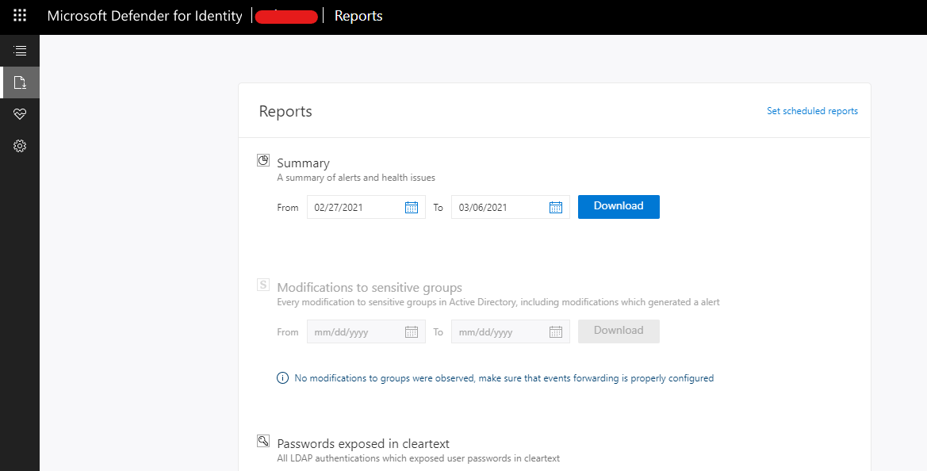Click the Passwords exposed in cleartext icon
The height and width of the screenshot is (471, 927).
click(263, 441)
